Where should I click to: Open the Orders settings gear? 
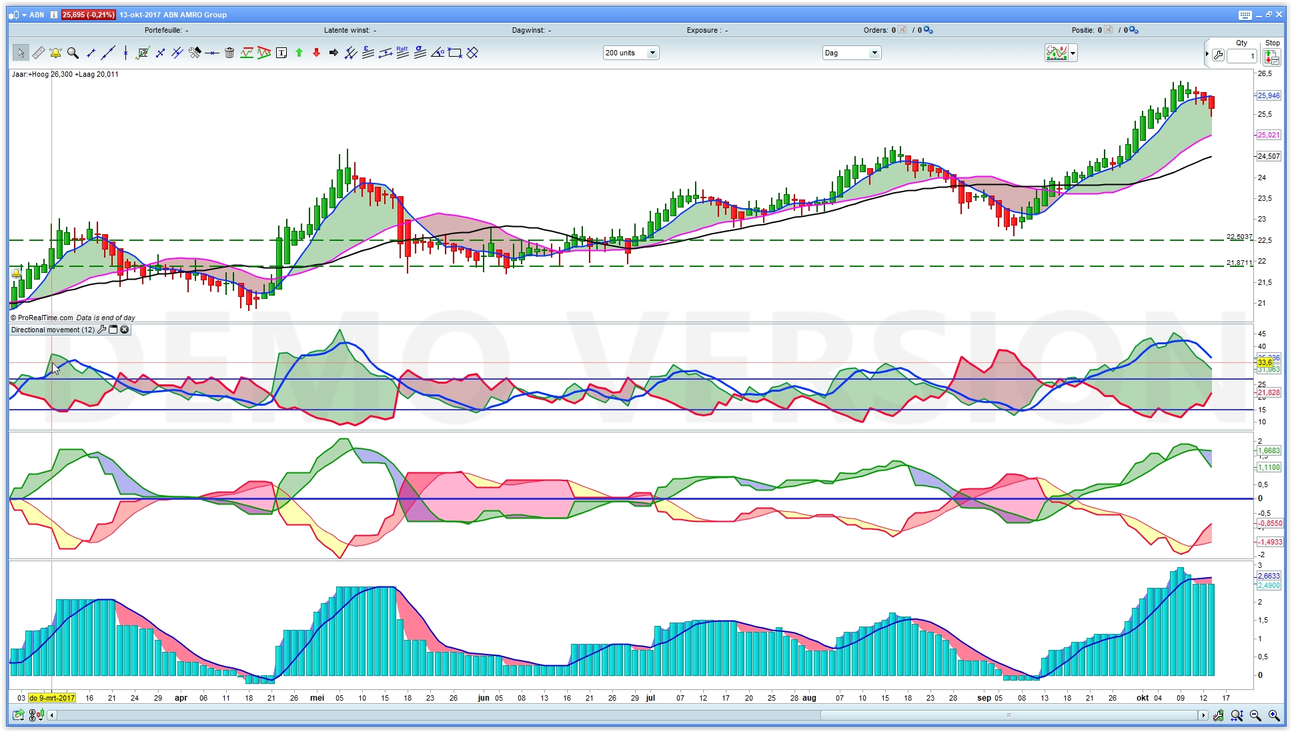pyautogui.click(x=928, y=30)
